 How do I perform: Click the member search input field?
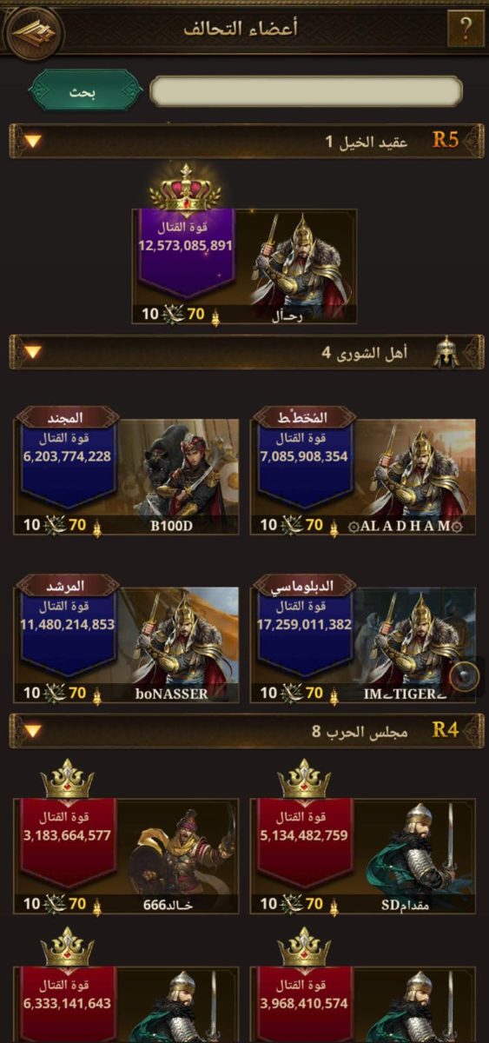(x=306, y=91)
